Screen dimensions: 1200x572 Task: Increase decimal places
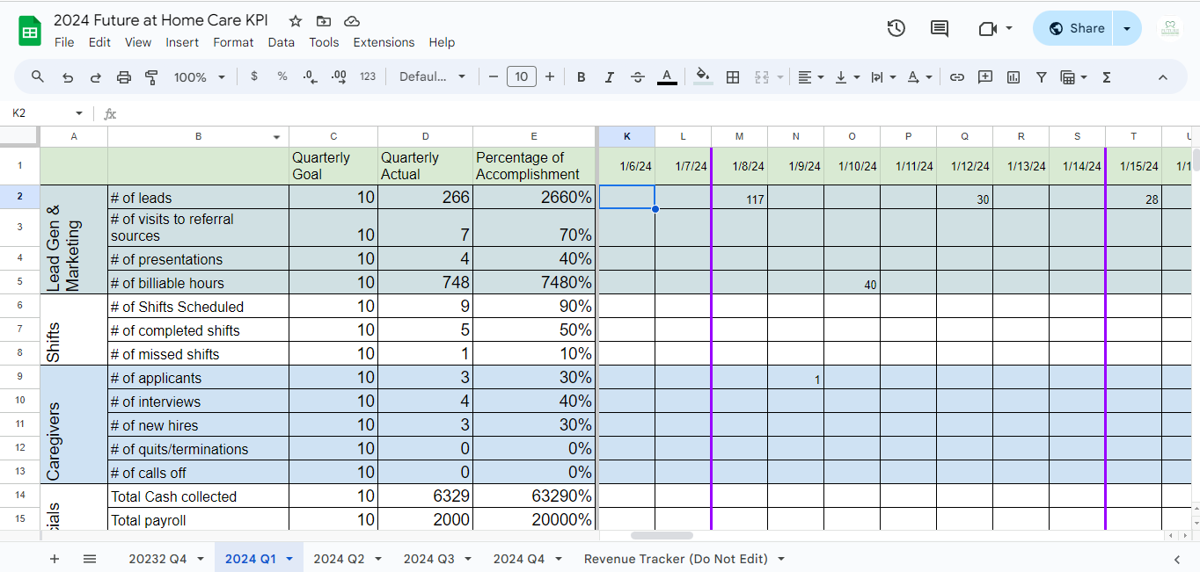(x=339, y=77)
